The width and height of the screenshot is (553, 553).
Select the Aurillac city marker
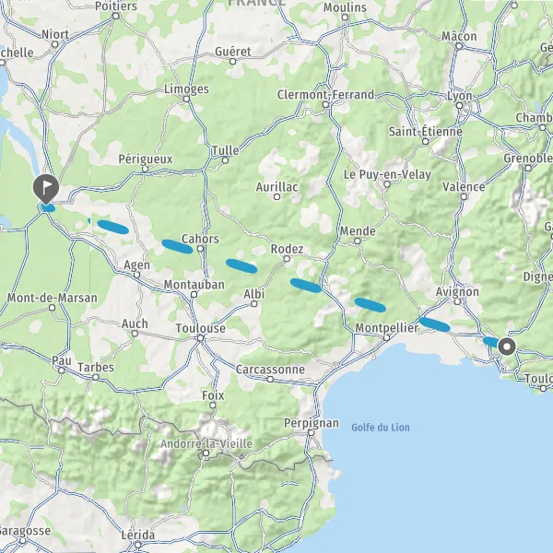[276, 197]
